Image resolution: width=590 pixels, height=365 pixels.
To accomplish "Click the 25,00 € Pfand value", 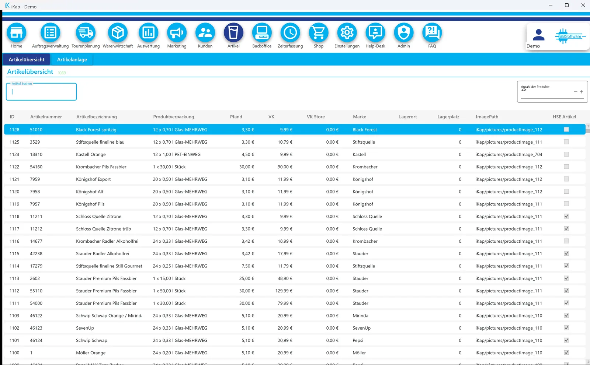I will tap(247, 278).
